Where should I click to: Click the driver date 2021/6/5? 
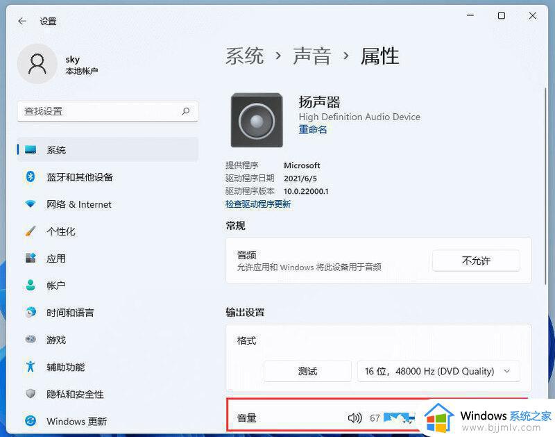point(300,179)
